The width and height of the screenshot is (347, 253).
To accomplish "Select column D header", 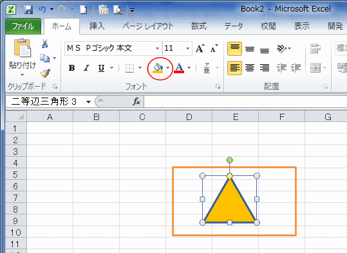I will (x=189, y=116).
